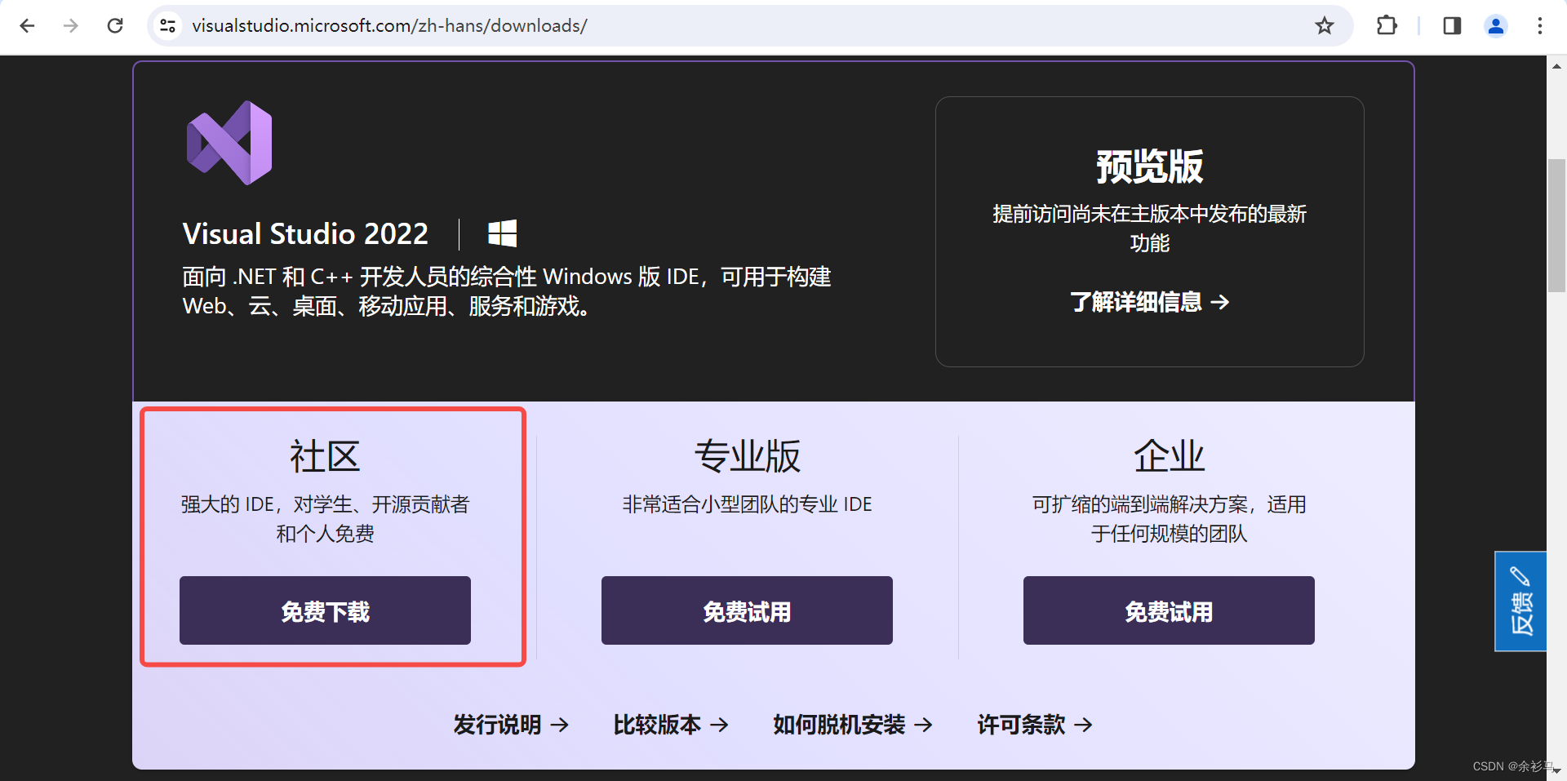Click the 社区 edition heading

pos(325,456)
